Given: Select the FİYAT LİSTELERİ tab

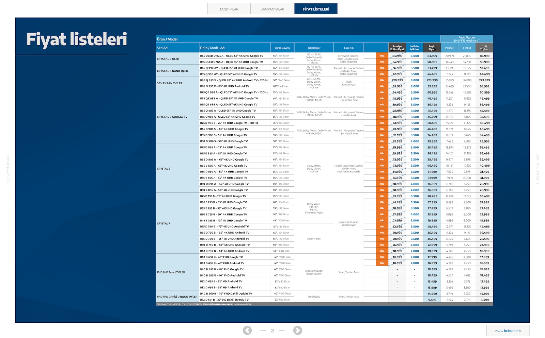Looking at the screenshot, I should (x=316, y=9).
